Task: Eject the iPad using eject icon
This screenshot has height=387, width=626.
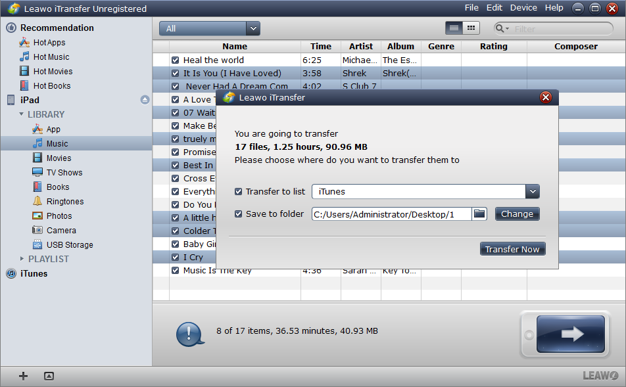Action: (x=145, y=100)
